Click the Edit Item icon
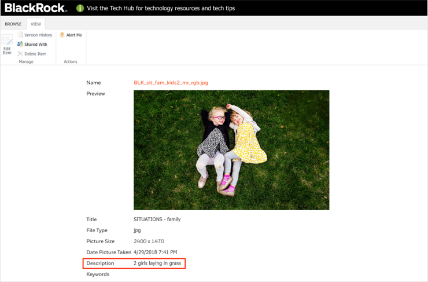The height and width of the screenshot is (282, 428). tap(7, 42)
